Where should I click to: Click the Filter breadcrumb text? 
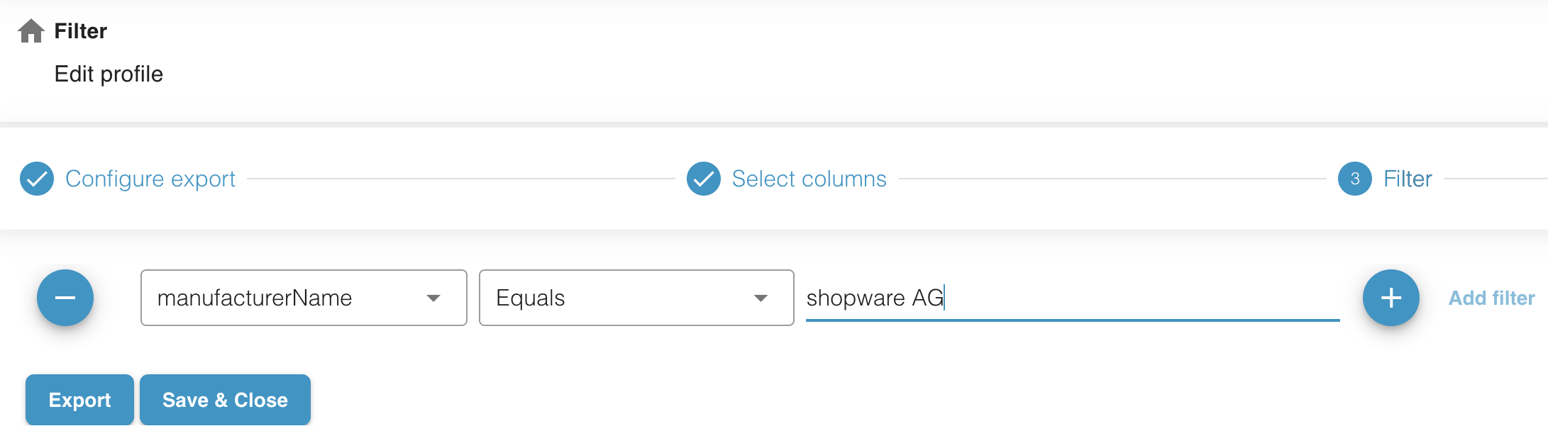tap(80, 30)
